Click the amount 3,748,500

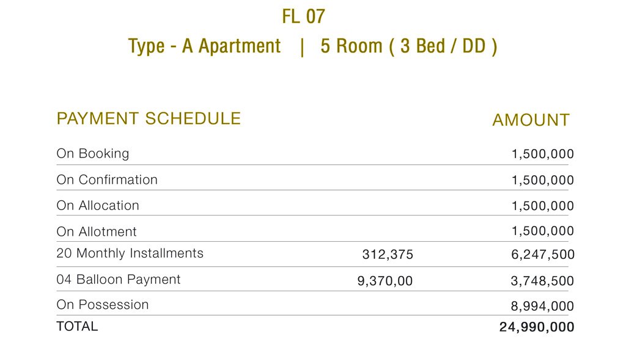[543, 281]
